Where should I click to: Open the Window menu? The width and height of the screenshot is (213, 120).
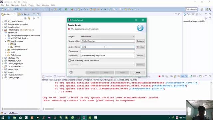[x=45, y=5]
